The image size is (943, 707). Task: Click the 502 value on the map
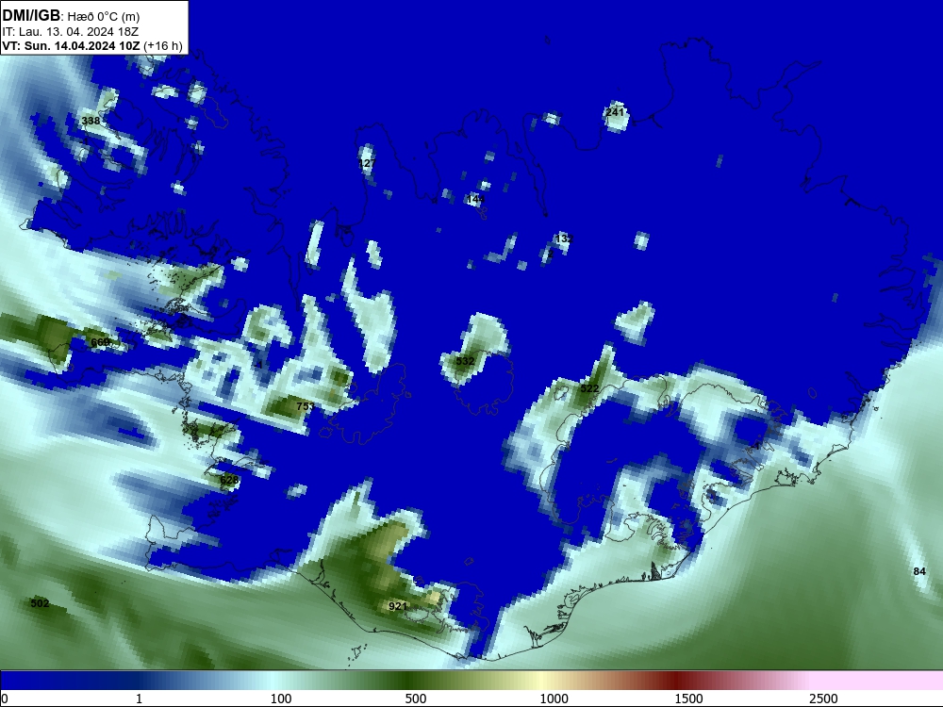point(40,603)
